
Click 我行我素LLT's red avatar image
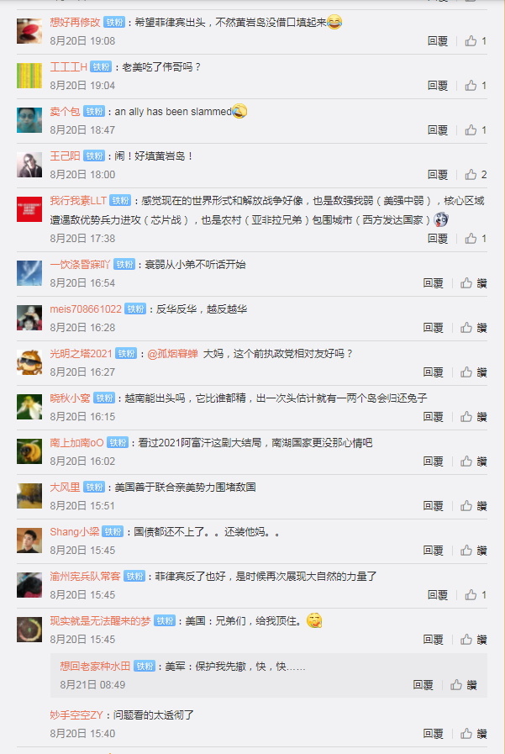(29, 209)
